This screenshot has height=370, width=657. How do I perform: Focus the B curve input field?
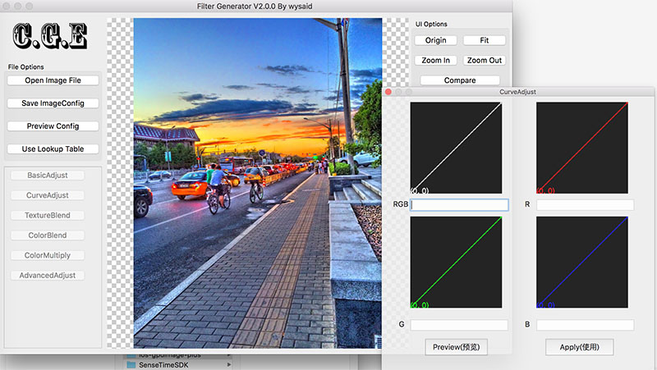coord(585,325)
